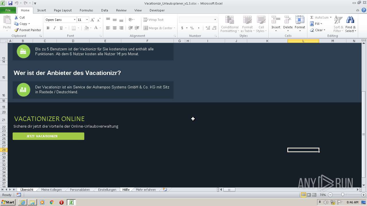
Task: Toggle Align Text Left
Action: [108, 28]
